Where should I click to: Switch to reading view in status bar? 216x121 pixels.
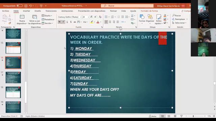pos(175,116)
